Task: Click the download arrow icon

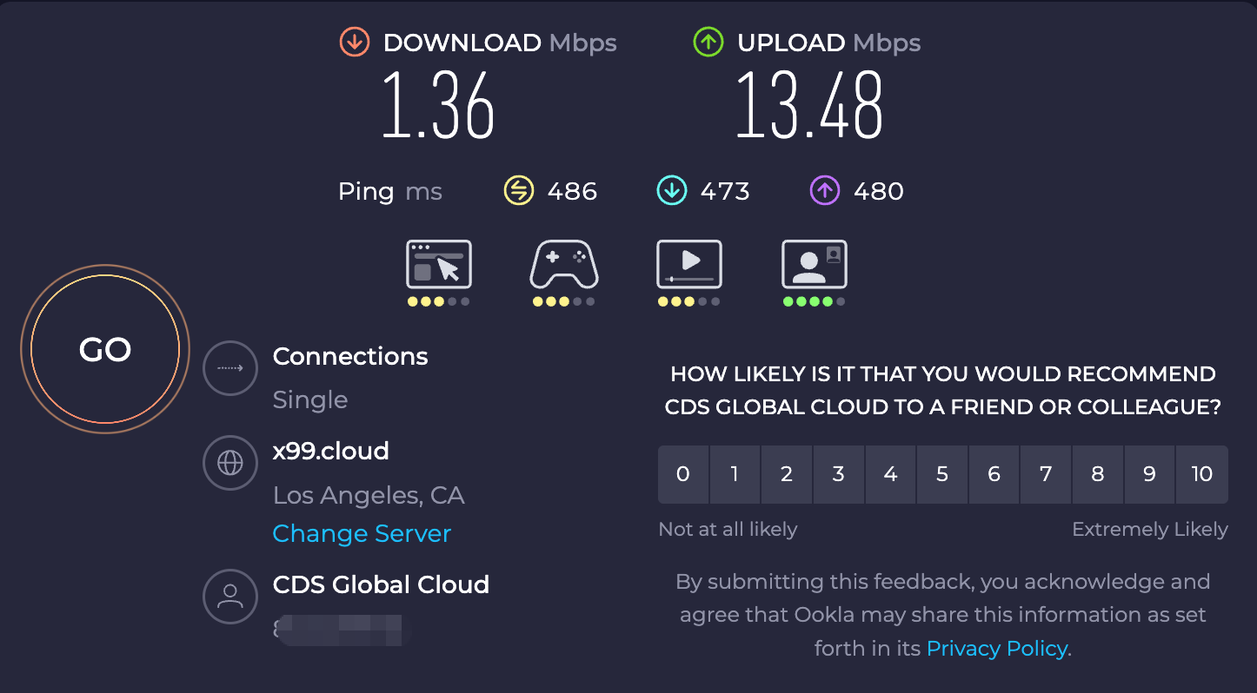Action: pyautogui.click(x=355, y=42)
